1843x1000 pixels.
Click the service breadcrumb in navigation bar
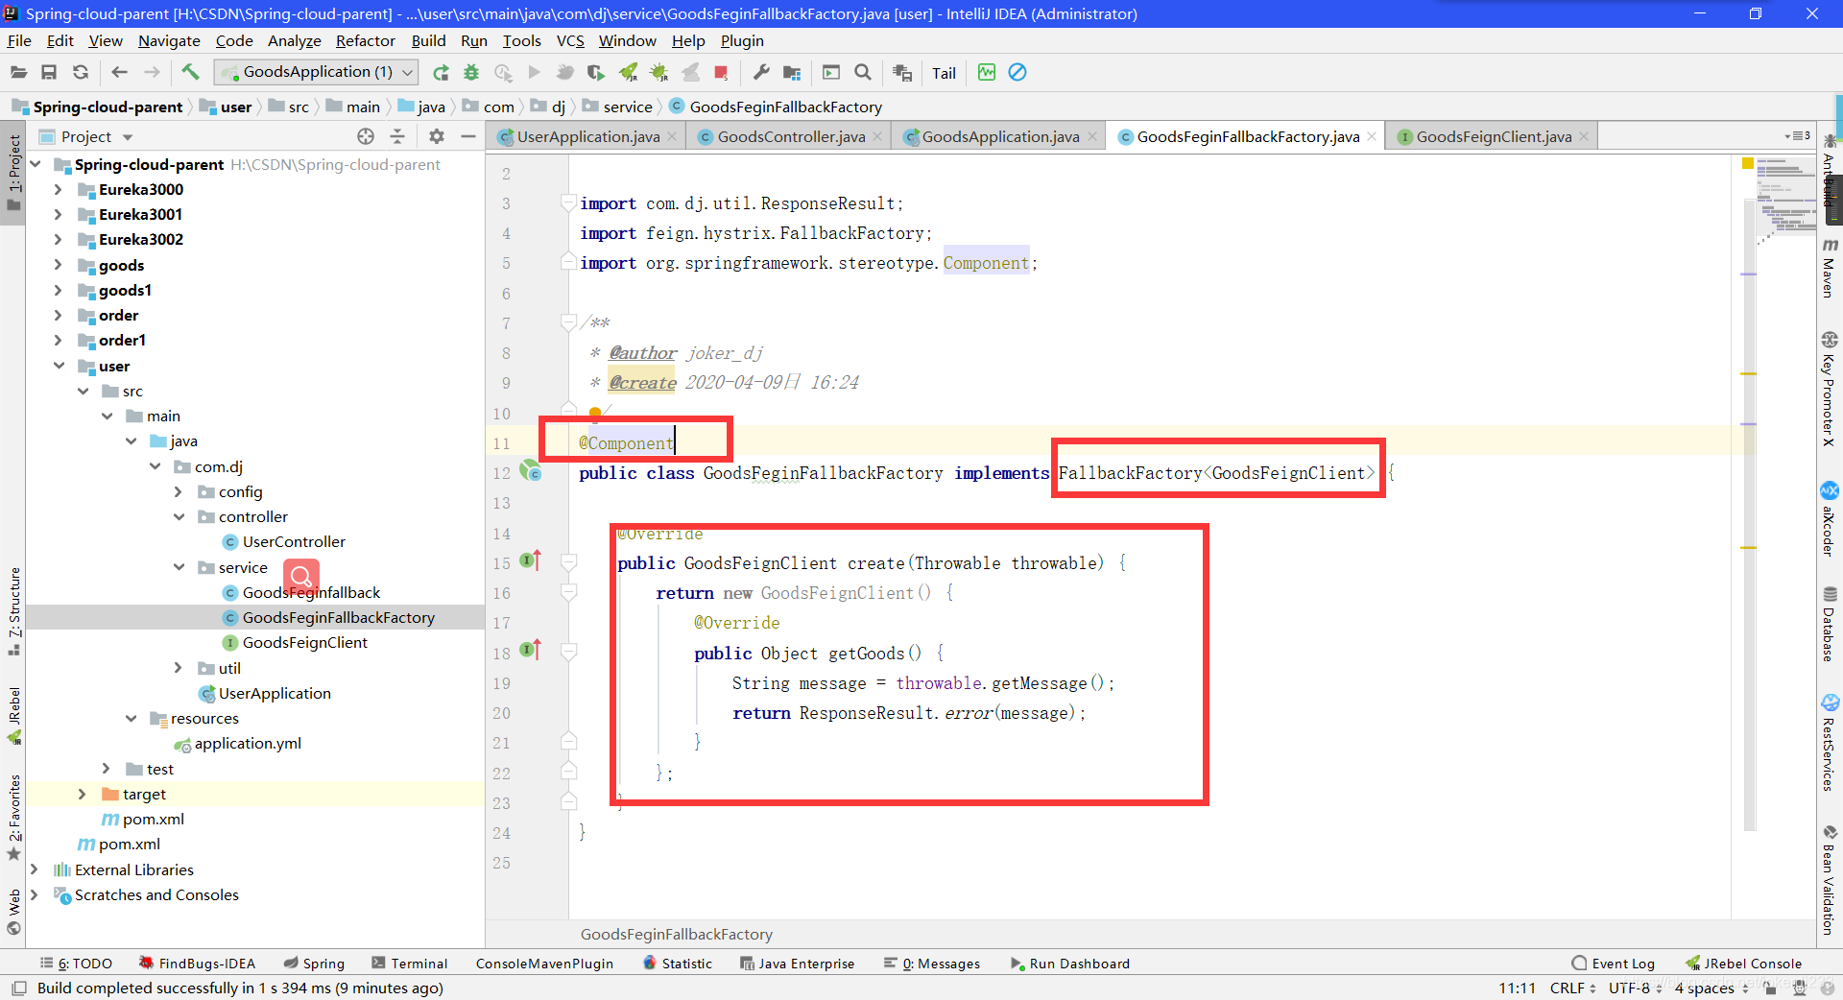[x=617, y=107]
